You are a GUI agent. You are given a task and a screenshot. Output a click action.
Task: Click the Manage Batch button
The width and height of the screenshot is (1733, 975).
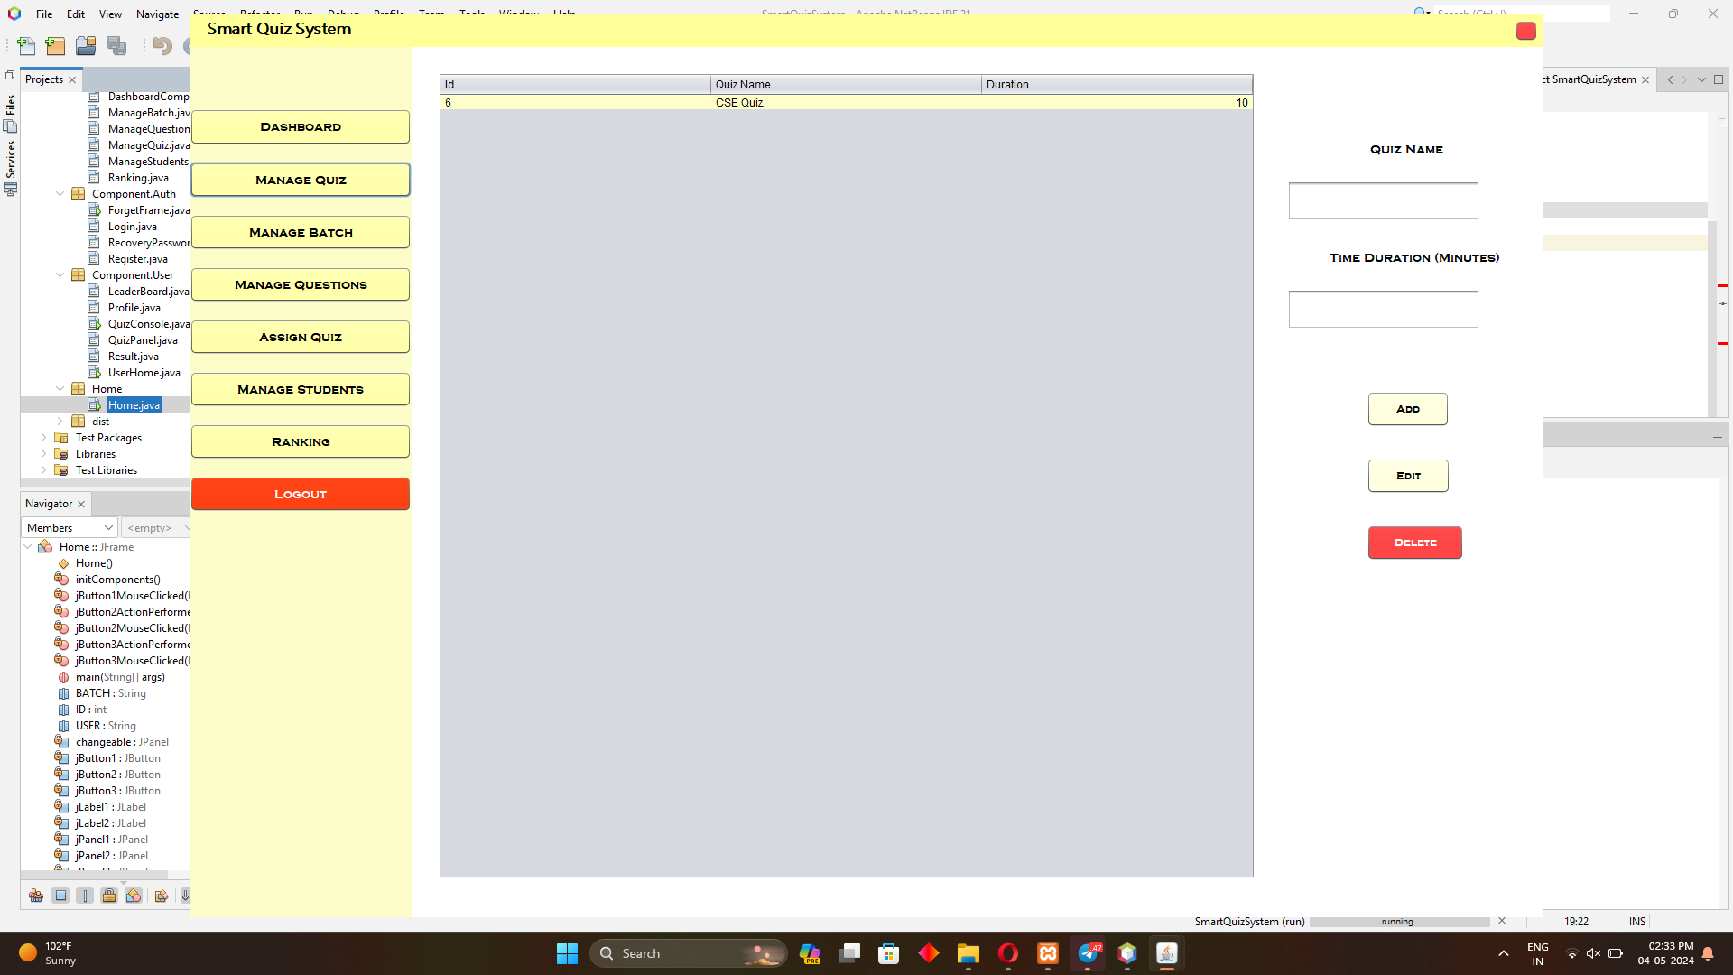pos(301,232)
